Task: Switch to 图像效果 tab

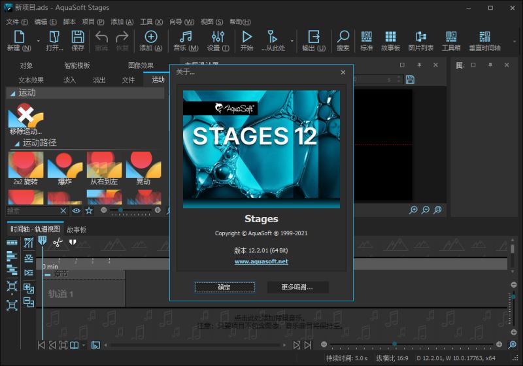Action: tap(141, 65)
